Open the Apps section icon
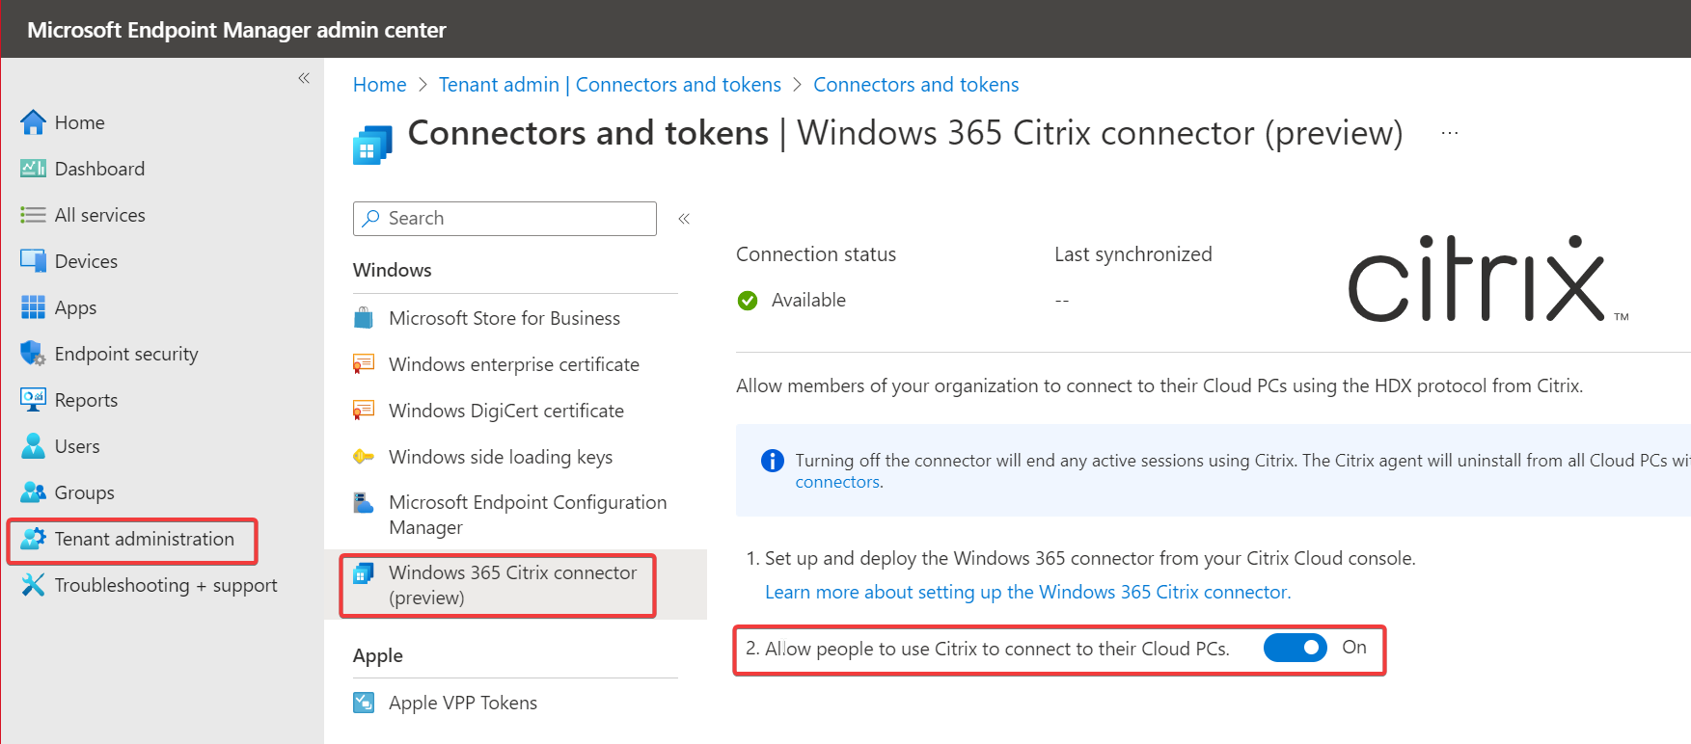Image resolution: width=1691 pixels, height=744 pixels. coord(32,307)
